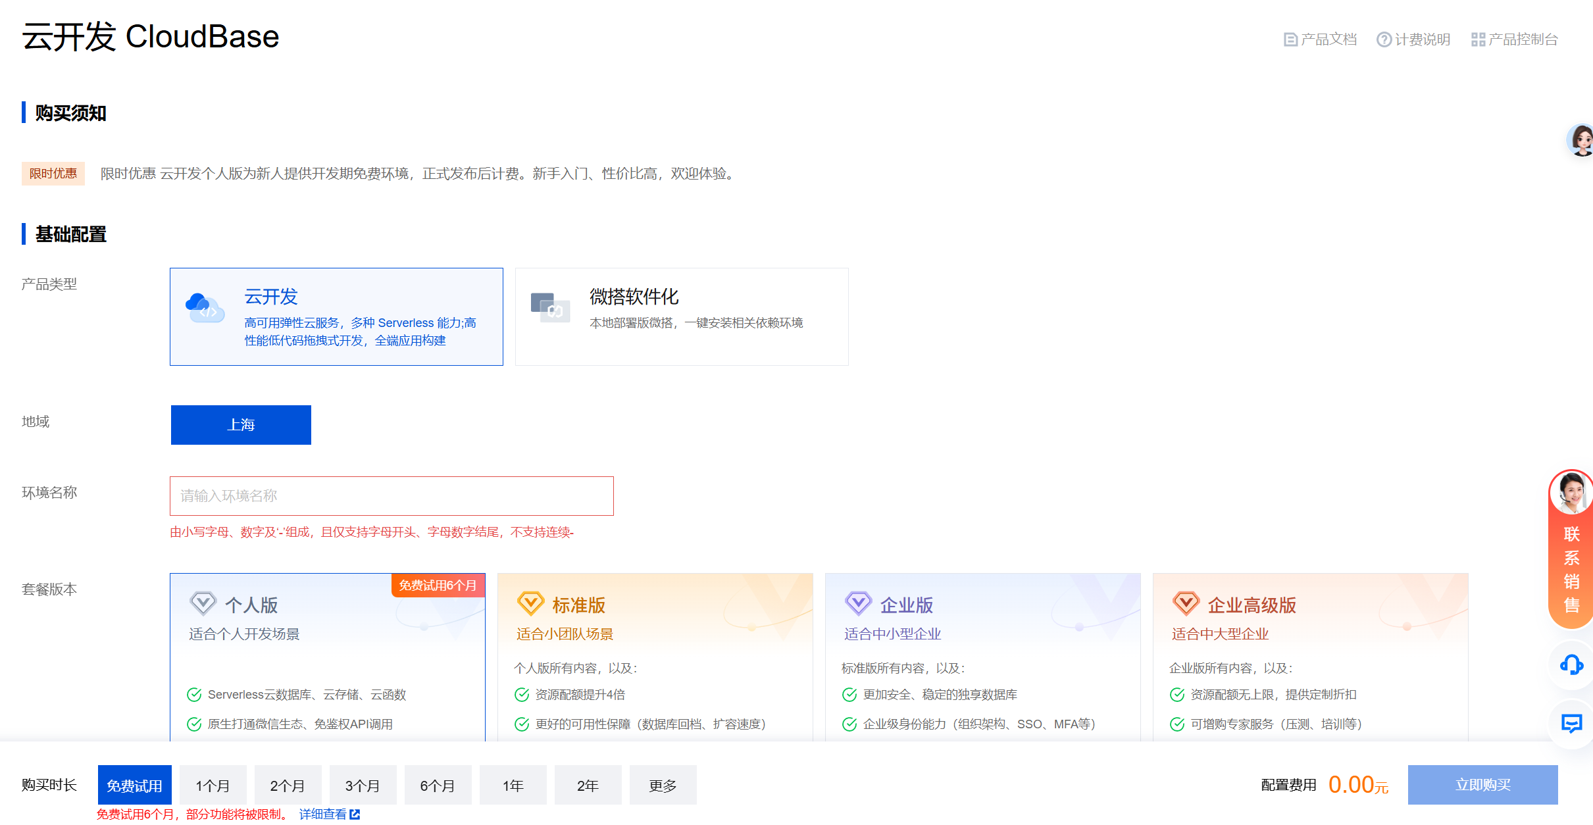
Task: Switch duration to 6个月
Action: pyautogui.click(x=438, y=786)
